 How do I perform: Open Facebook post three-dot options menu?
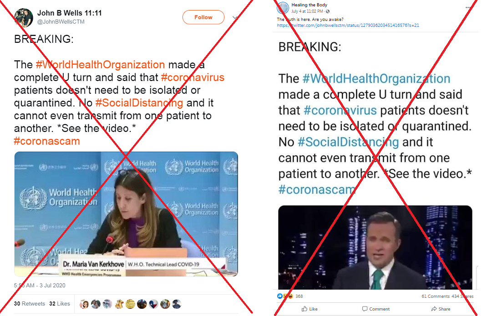tap(468, 7)
